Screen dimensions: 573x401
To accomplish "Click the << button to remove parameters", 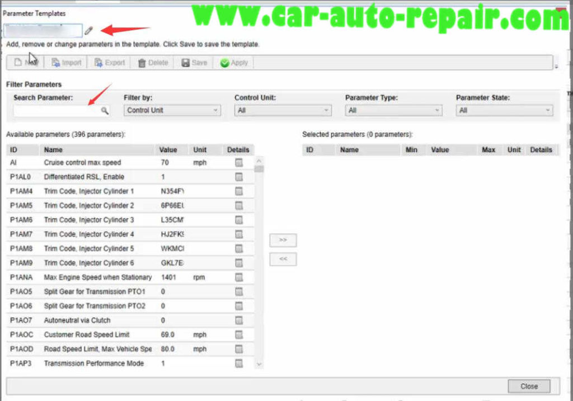I will [283, 259].
